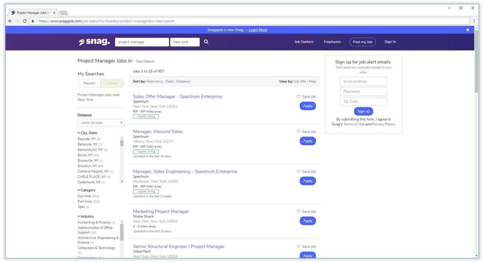Click the Sign In link
484x262 pixels.
tap(390, 42)
